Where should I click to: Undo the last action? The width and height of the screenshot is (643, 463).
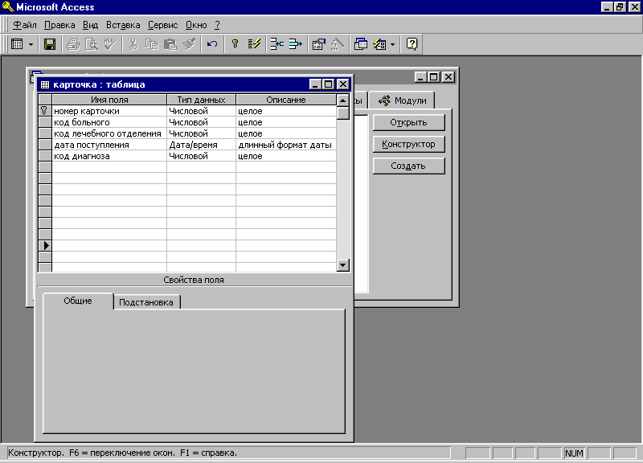(212, 44)
